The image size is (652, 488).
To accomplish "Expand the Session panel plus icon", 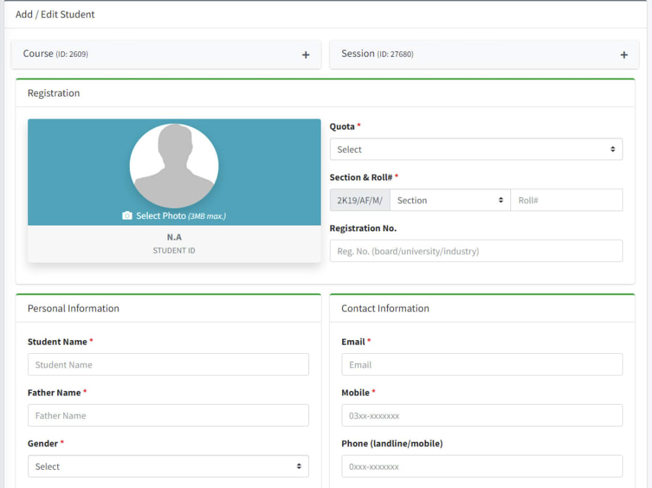I will click(624, 55).
